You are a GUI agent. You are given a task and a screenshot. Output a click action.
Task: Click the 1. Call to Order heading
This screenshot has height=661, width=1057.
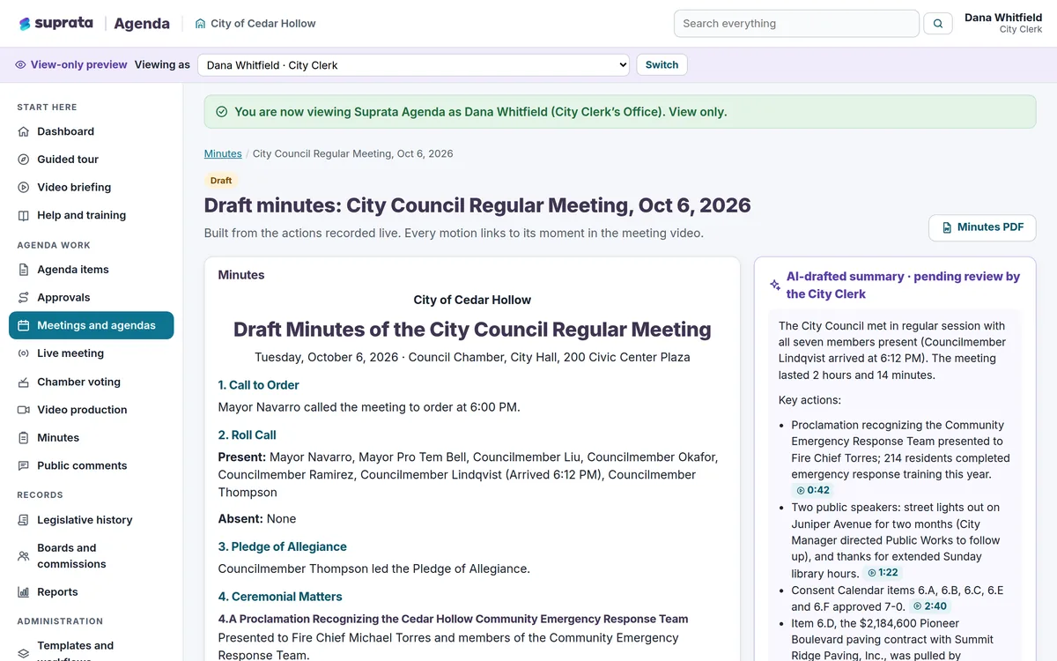[x=258, y=385]
